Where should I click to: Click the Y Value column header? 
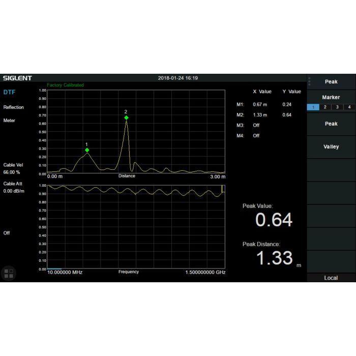pos(292,92)
